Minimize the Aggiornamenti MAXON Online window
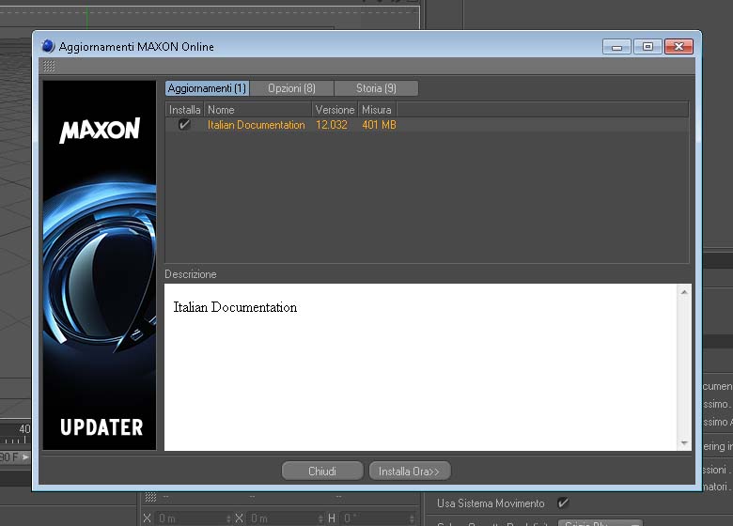Screen dimensions: 733x526 pyautogui.click(x=617, y=47)
